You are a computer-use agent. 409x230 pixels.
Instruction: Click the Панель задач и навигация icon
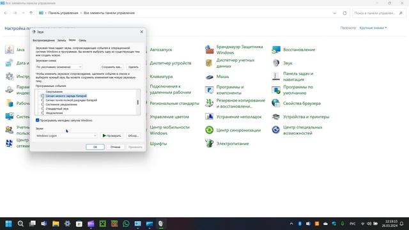(276, 77)
